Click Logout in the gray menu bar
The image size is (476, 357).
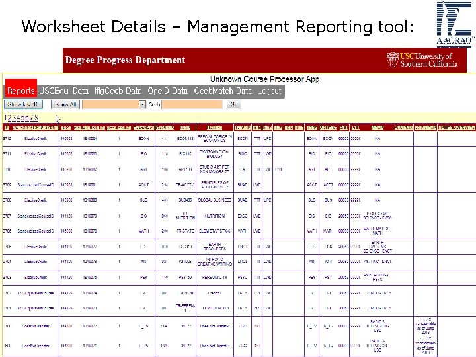270,91
